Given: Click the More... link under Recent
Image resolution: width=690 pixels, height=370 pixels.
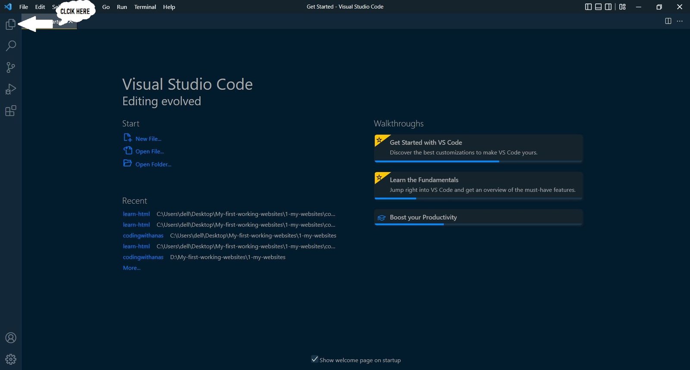Looking at the screenshot, I should point(132,268).
